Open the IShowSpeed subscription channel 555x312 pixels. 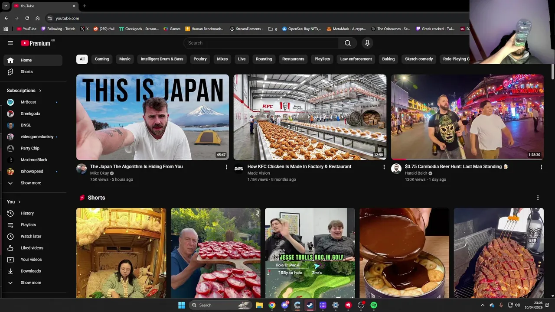(x=33, y=171)
